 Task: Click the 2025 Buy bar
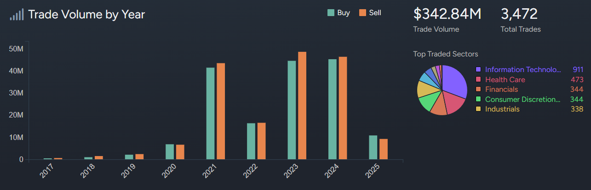pyautogui.click(x=373, y=147)
